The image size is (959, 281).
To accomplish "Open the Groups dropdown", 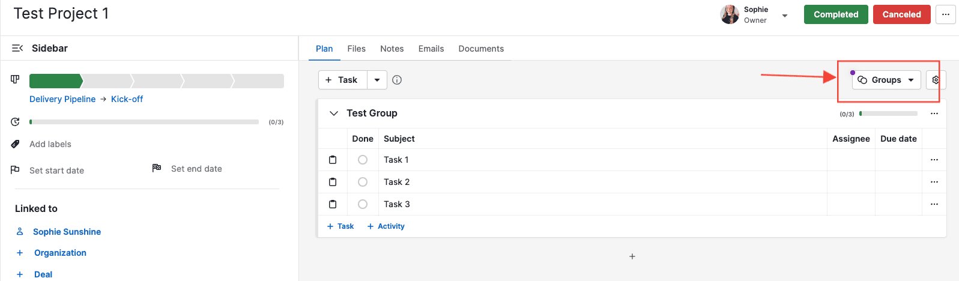I will click(886, 80).
